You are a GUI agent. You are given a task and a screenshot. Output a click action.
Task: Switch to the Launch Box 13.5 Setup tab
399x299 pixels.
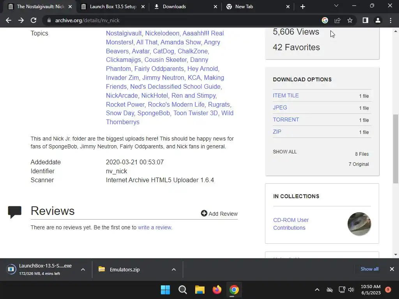pos(113,7)
